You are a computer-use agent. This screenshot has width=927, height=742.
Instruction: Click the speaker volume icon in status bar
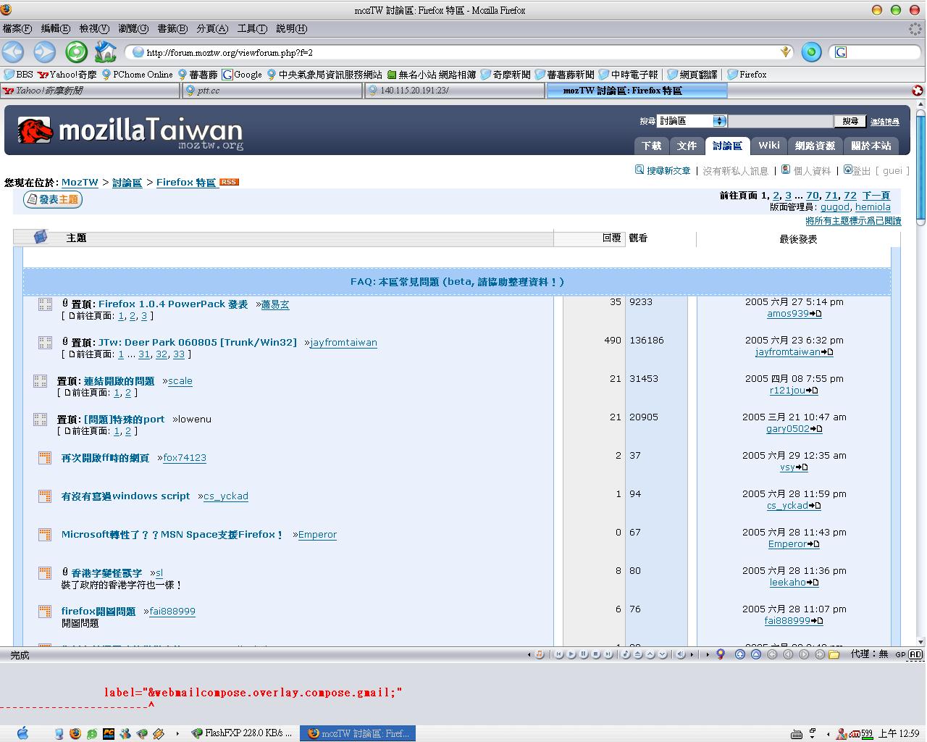point(681,654)
